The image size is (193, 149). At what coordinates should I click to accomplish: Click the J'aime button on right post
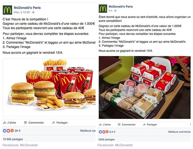coord(105,125)
